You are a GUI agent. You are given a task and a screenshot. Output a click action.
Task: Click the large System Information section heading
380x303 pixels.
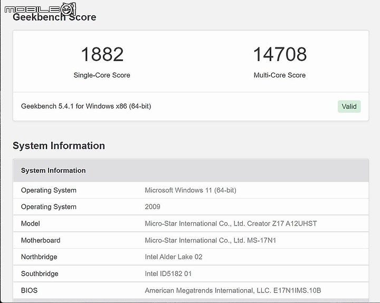pos(59,145)
